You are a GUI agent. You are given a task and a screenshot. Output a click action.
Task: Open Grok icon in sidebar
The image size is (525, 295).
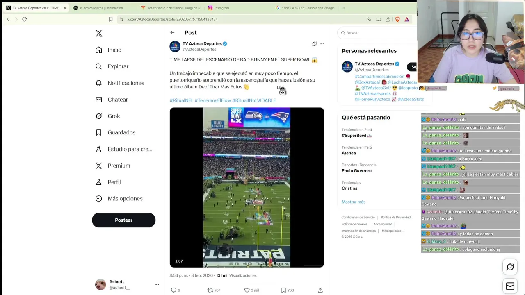pos(99,116)
